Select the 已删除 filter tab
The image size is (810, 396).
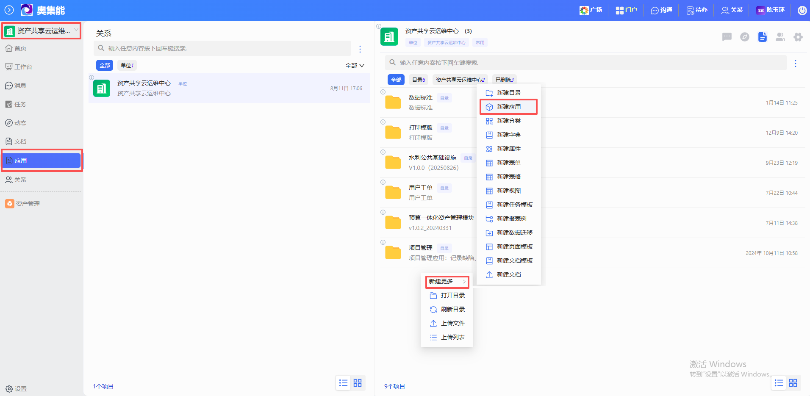(x=504, y=80)
